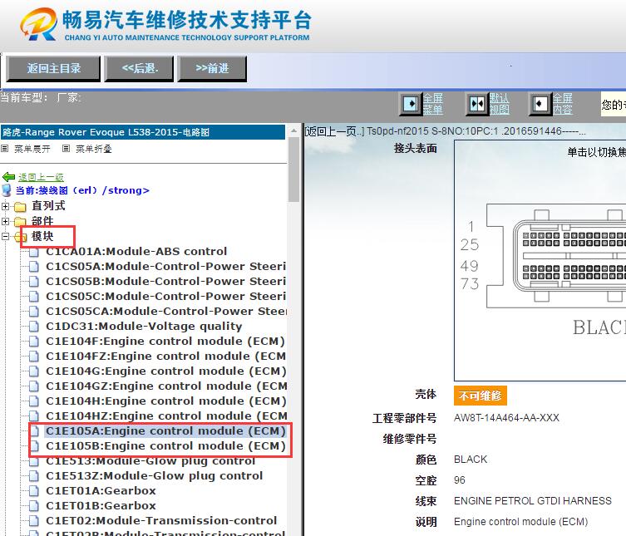Click part number AW8T-14A464-AA-XXX
The height and width of the screenshot is (536, 626).
(506, 418)
